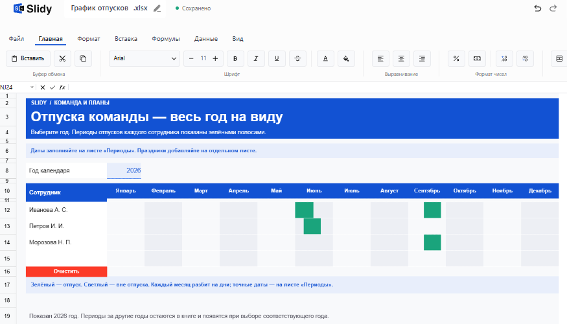This screenshot has height=324, width=567.
Task: Confirm formula entry with checkmark icon
Action: click(52, 87)
